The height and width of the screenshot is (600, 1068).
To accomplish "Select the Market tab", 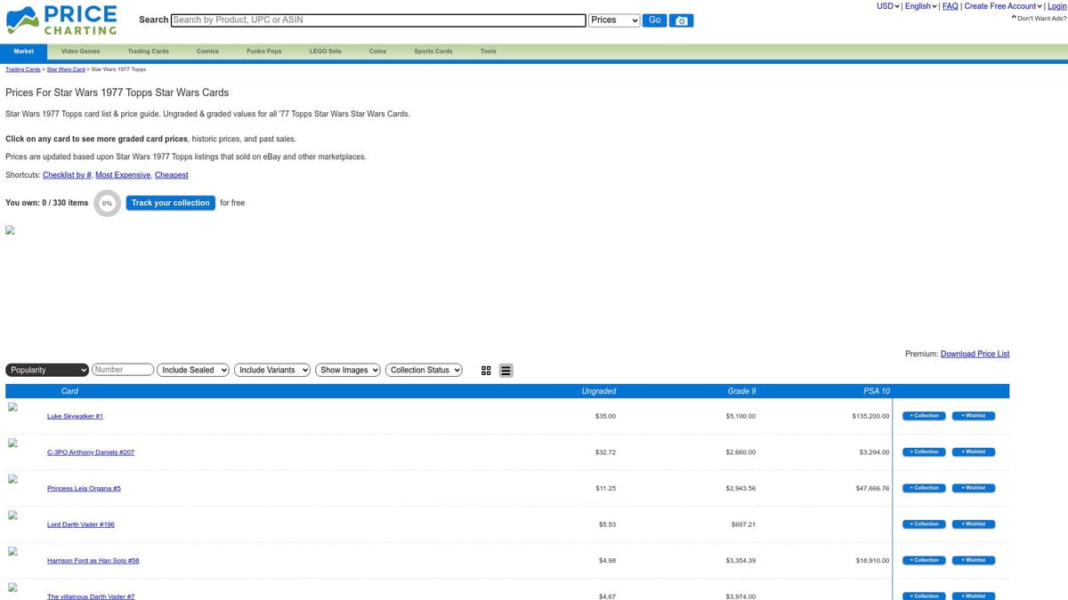I will 24,52.
